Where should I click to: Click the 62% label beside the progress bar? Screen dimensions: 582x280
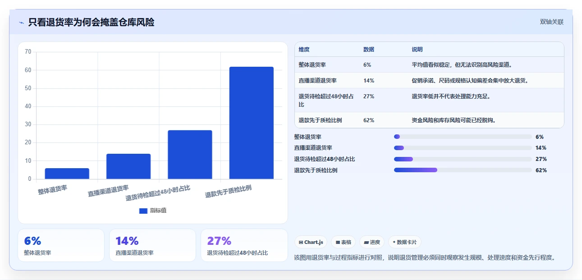[x=541, y=170]
